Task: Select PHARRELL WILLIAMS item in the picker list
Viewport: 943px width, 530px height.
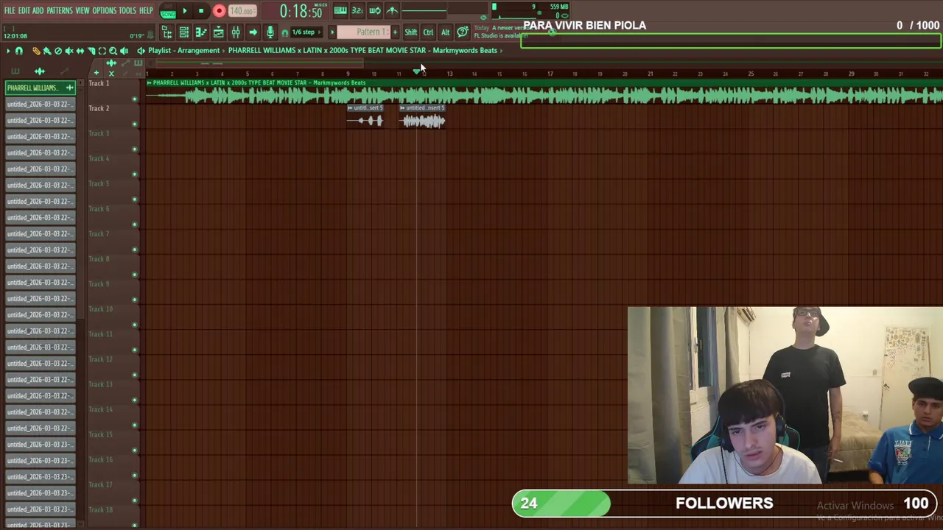Action: (41, 88)
